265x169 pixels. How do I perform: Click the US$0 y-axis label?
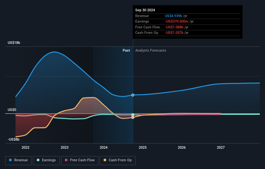(12, 110)
